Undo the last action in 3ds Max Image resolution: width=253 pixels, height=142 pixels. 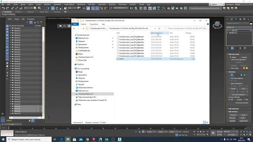[3, 8]
